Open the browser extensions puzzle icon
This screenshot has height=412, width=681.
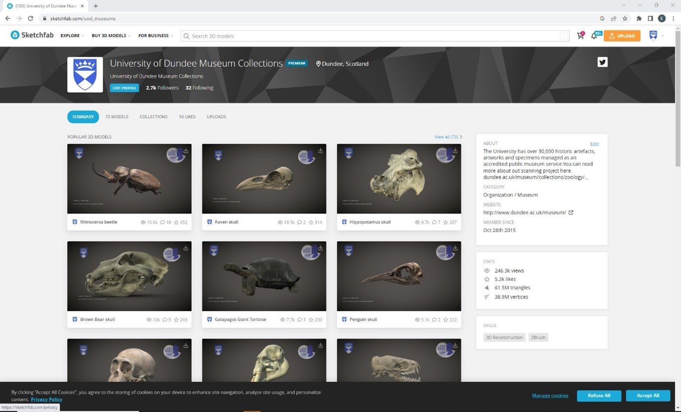(638, 18)
